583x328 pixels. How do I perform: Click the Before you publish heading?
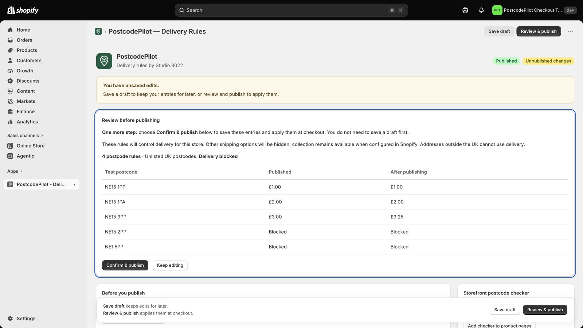[123, 293]
